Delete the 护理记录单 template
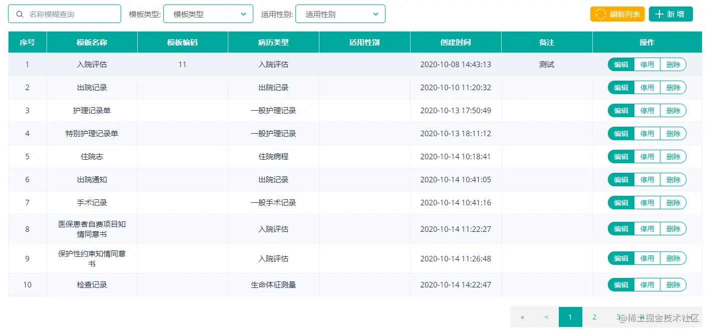 673,111
